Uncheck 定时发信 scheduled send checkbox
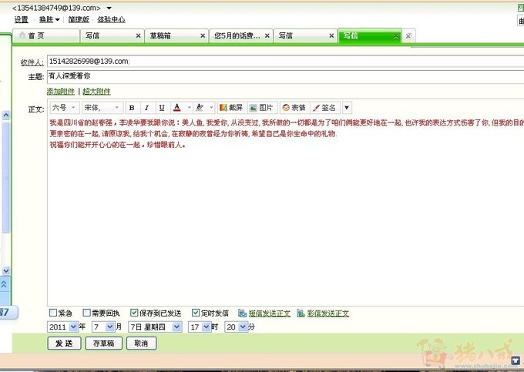The image size is (524, 372). tap(196, 313)
